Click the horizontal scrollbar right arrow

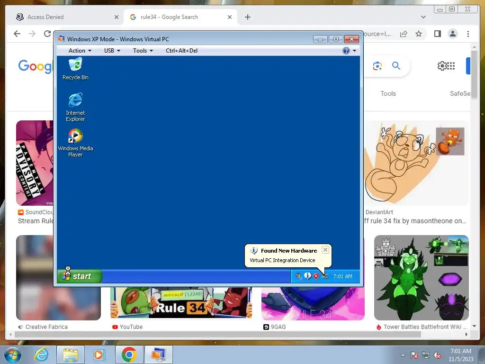pyautogui.click(x=467, y=334)
